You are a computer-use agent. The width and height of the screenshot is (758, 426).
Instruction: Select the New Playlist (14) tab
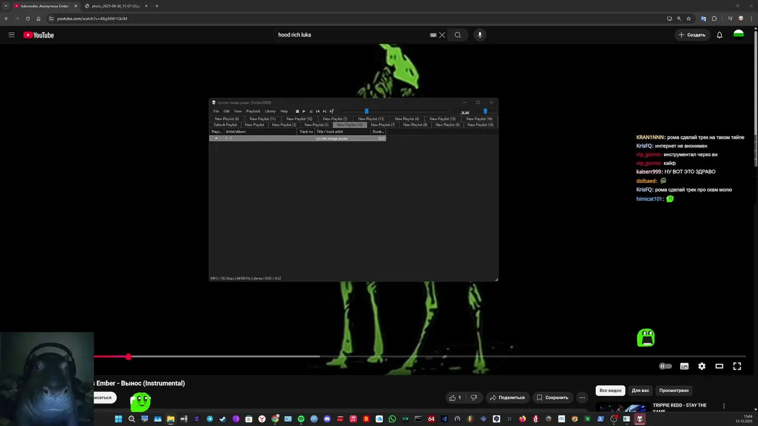pyautogui.click(x=480, y=125)
